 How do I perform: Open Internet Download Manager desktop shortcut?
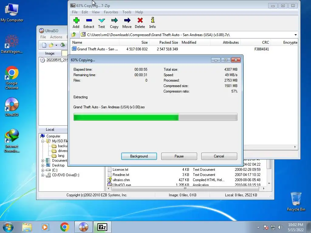[12, 141]
